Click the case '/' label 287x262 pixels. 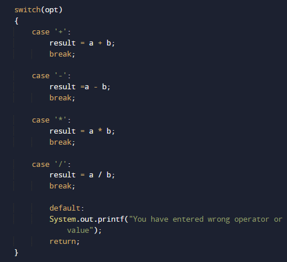(51, 165)
